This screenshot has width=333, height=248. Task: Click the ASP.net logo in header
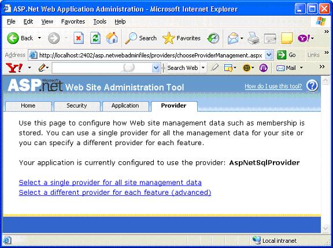point(35,86)
